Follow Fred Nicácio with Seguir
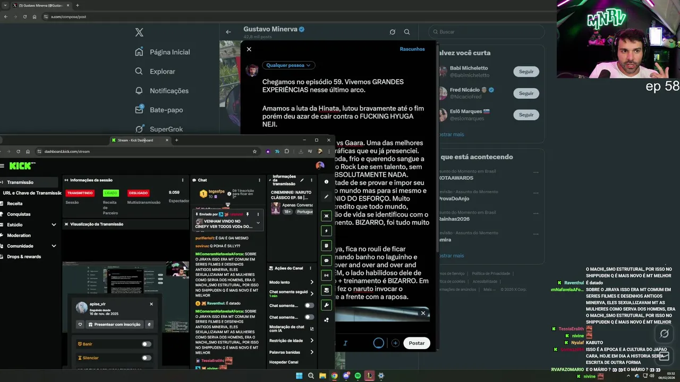680x382 pixels. click(x=526, y=93)
